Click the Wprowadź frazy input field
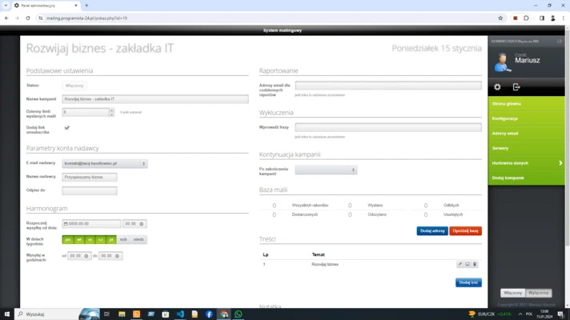 (388, 127)
